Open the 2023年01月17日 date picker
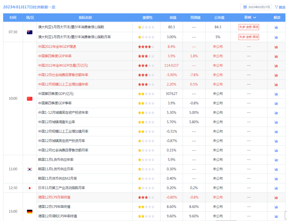 click(x=256, y=7)
